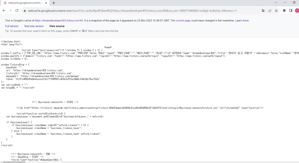Screen dimensions: 299x163
Task: Click the "BusinessLicenseInfo - START" comment
Action: click(x=55, y=102)
